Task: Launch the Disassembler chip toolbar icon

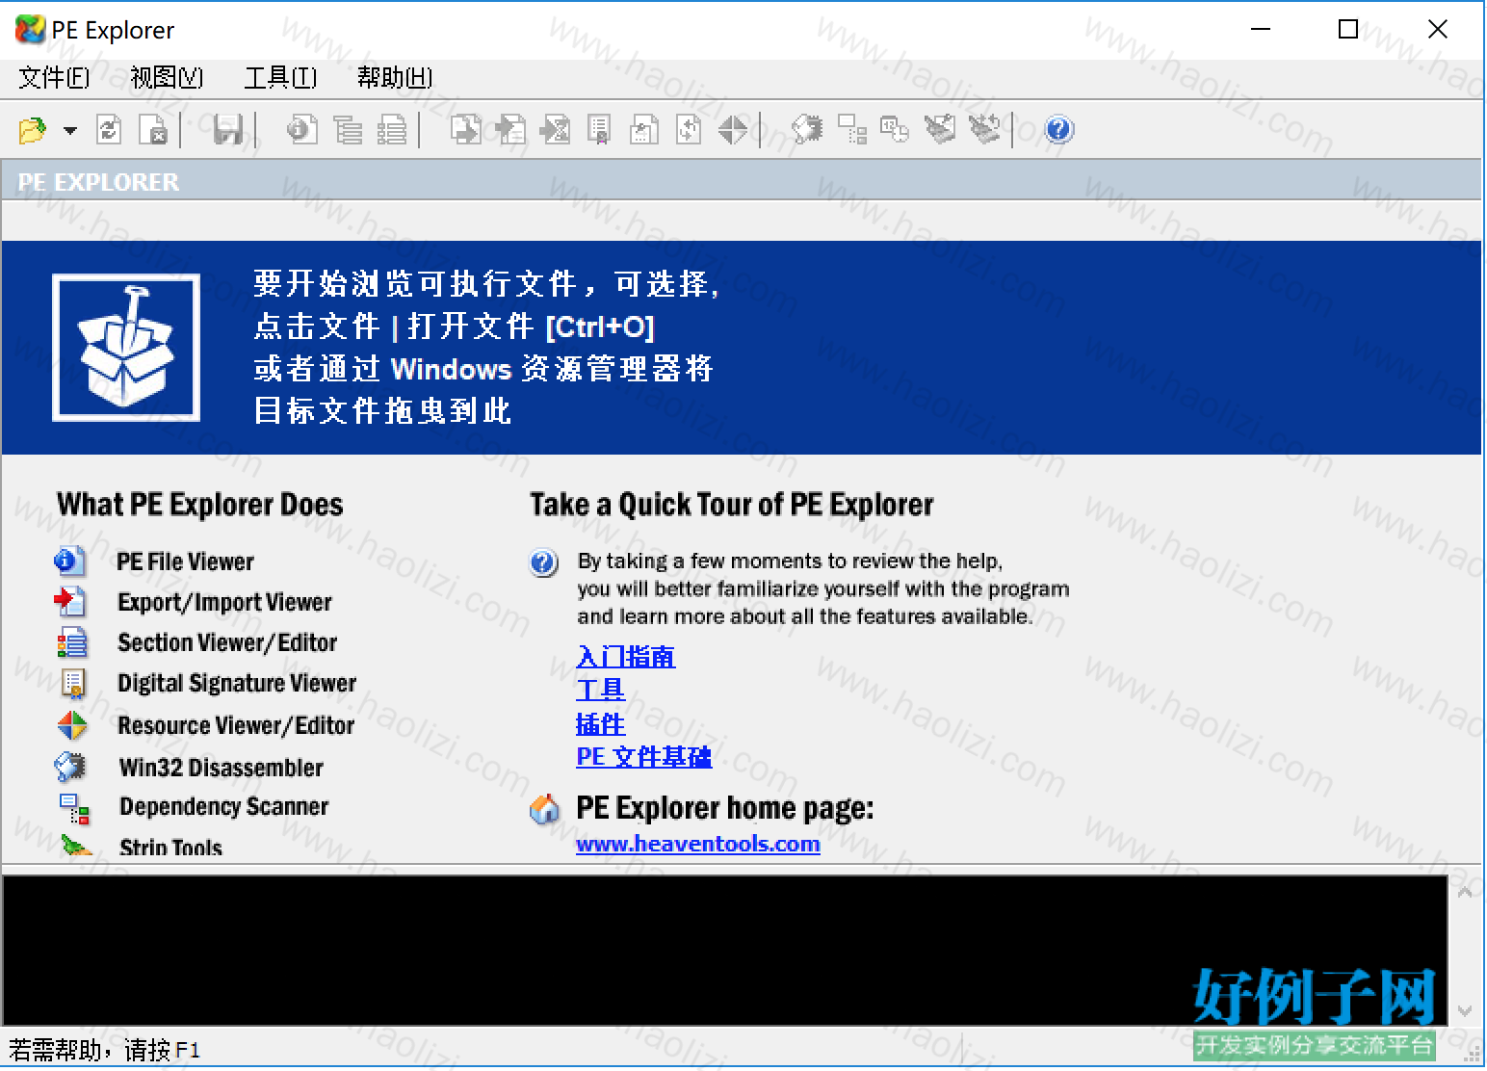Action: (807, 129)
